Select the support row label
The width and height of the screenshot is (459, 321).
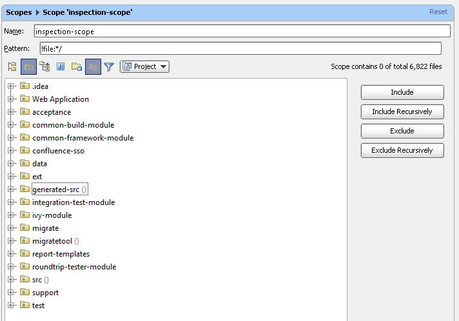coord(45,293)
